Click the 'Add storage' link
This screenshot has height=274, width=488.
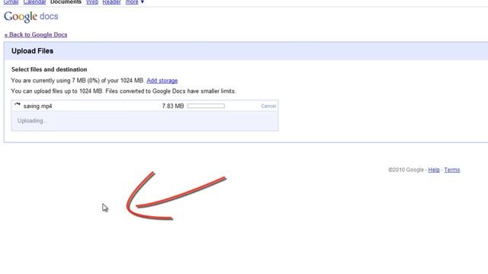[162, 81]
